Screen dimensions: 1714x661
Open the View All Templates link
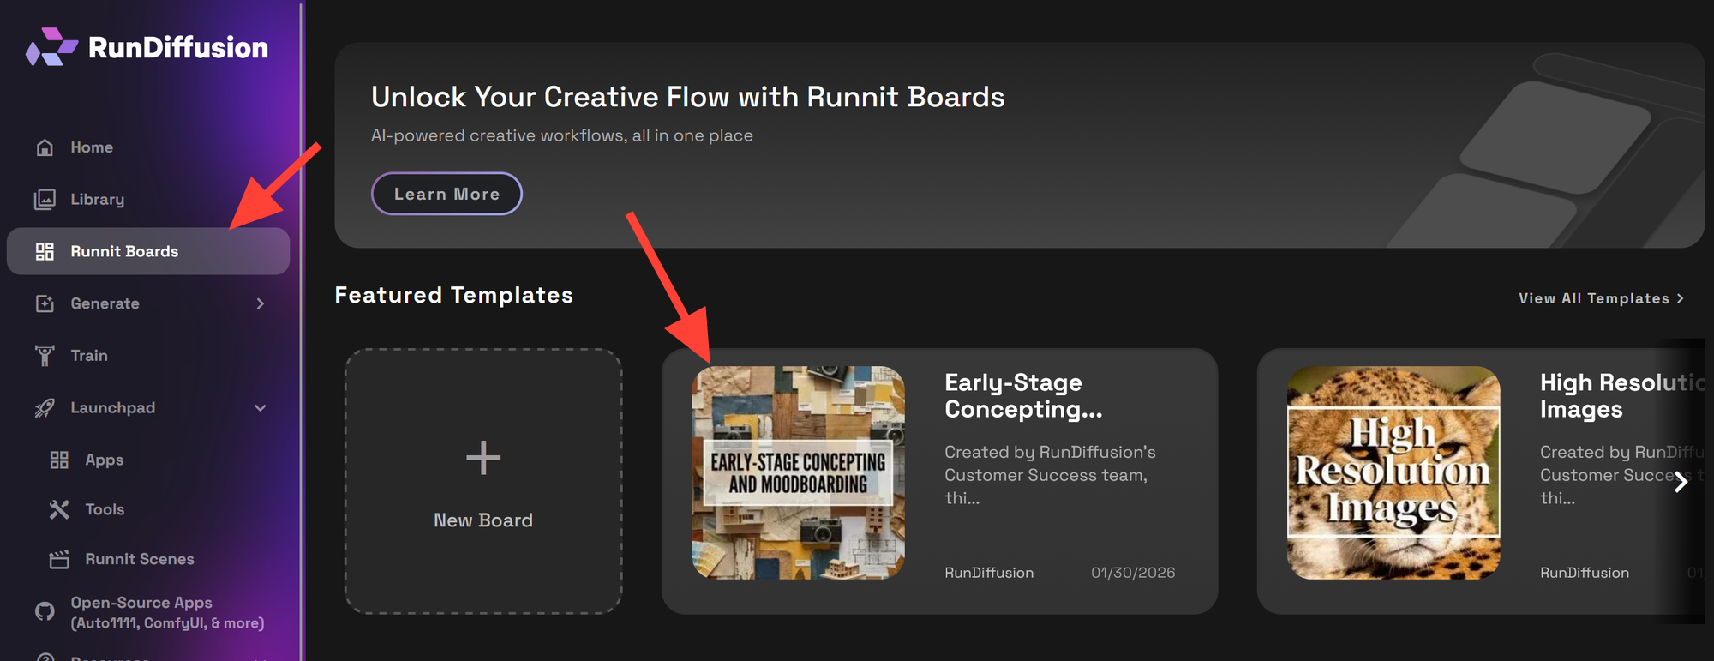[1600, 298]
